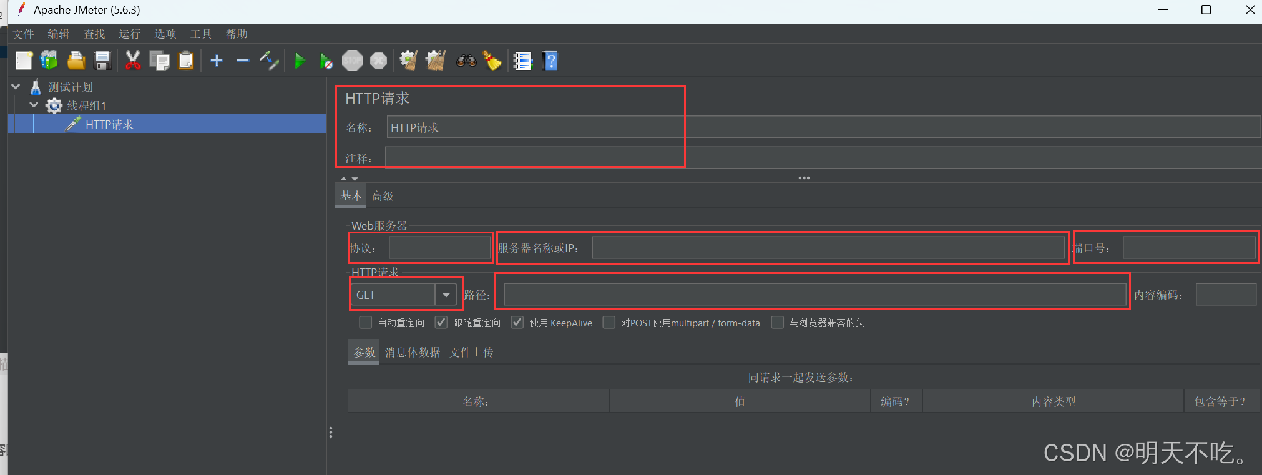Click the 名称 column header in parameters table
This screenshot has height=475, width=1262.
click(478, 401)
